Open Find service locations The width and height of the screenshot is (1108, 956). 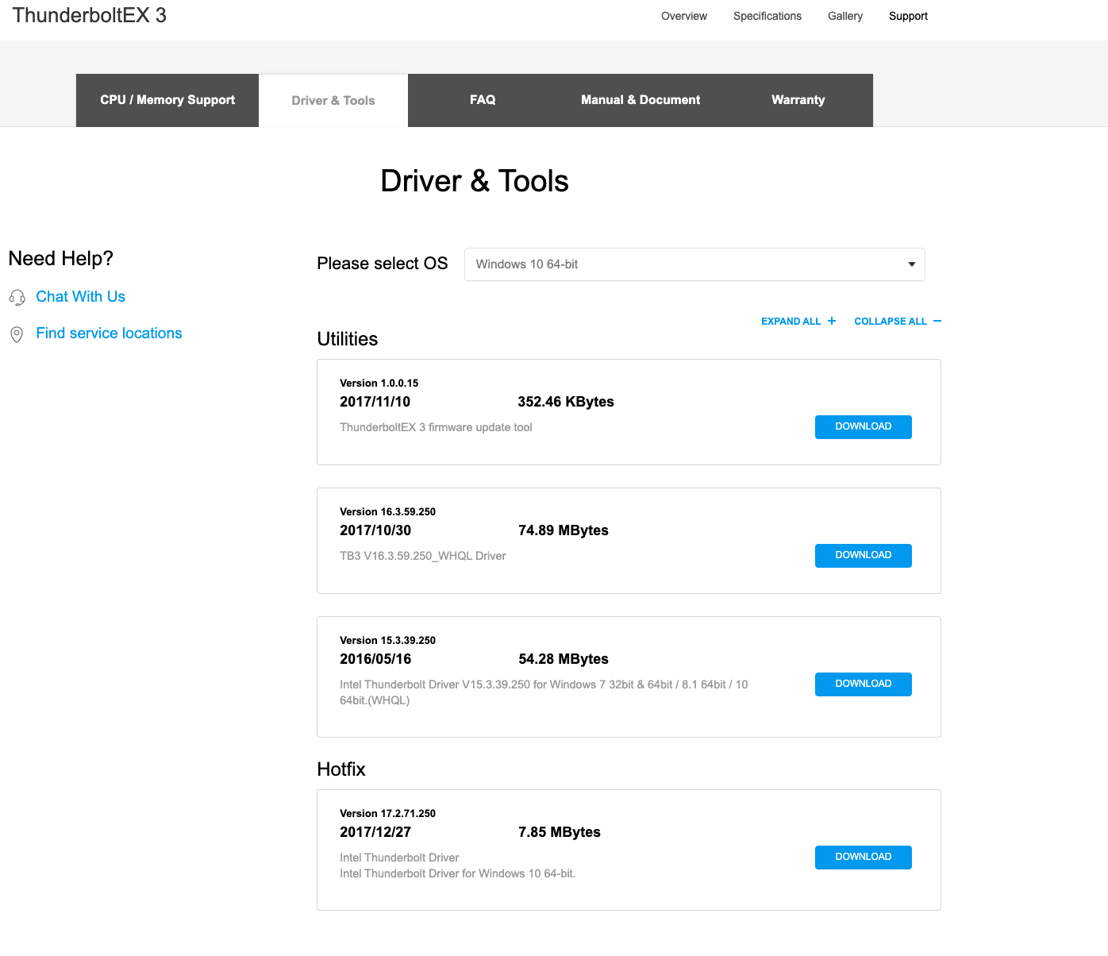pyautogui.click(x=109, y=333)
